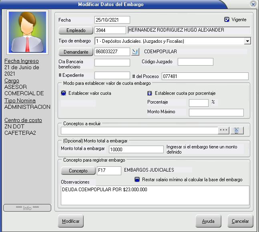Click the Monto total a embargar field
Viewport: 259px width, 232px height.
click(x=136, y=149)
